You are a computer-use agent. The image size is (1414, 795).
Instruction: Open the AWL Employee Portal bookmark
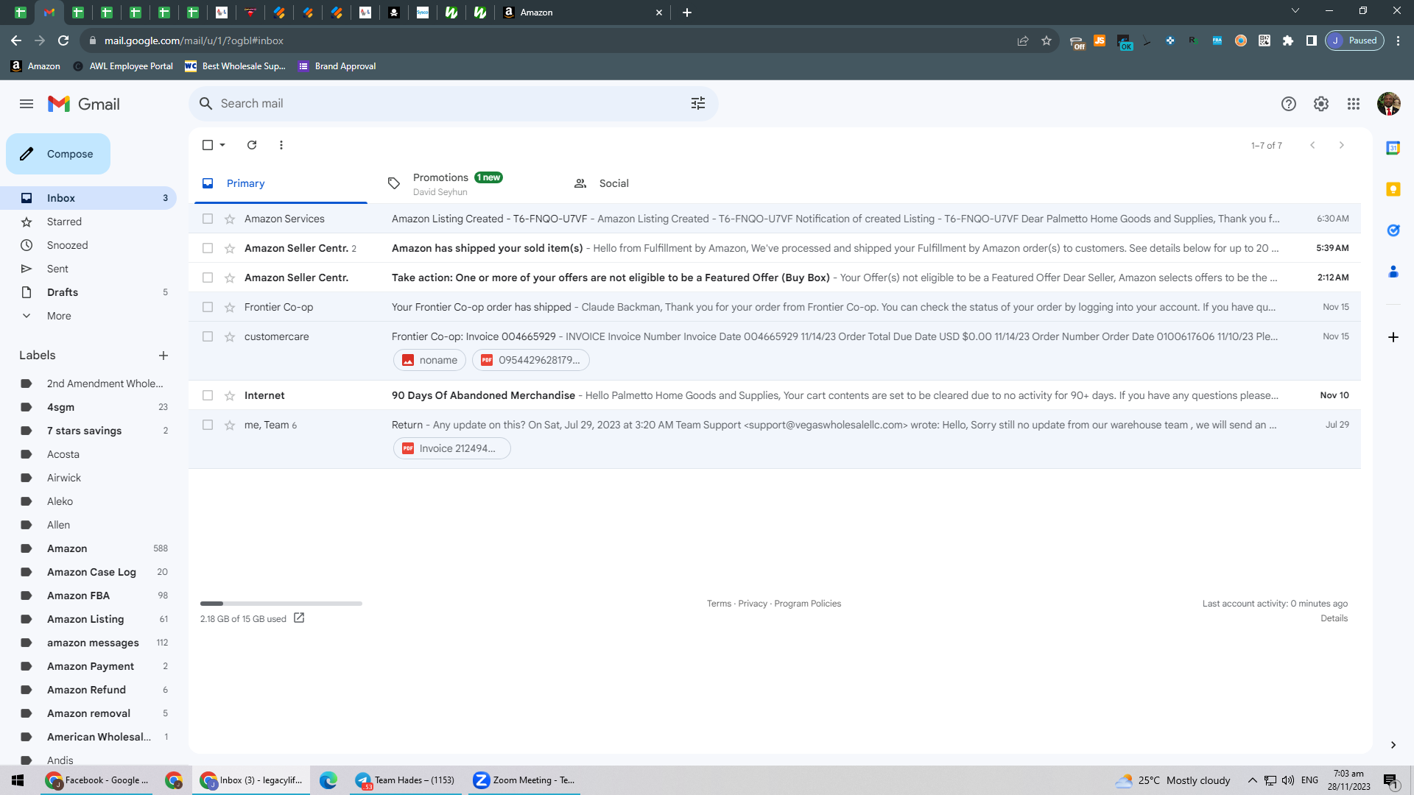click(x=123, y=66)
